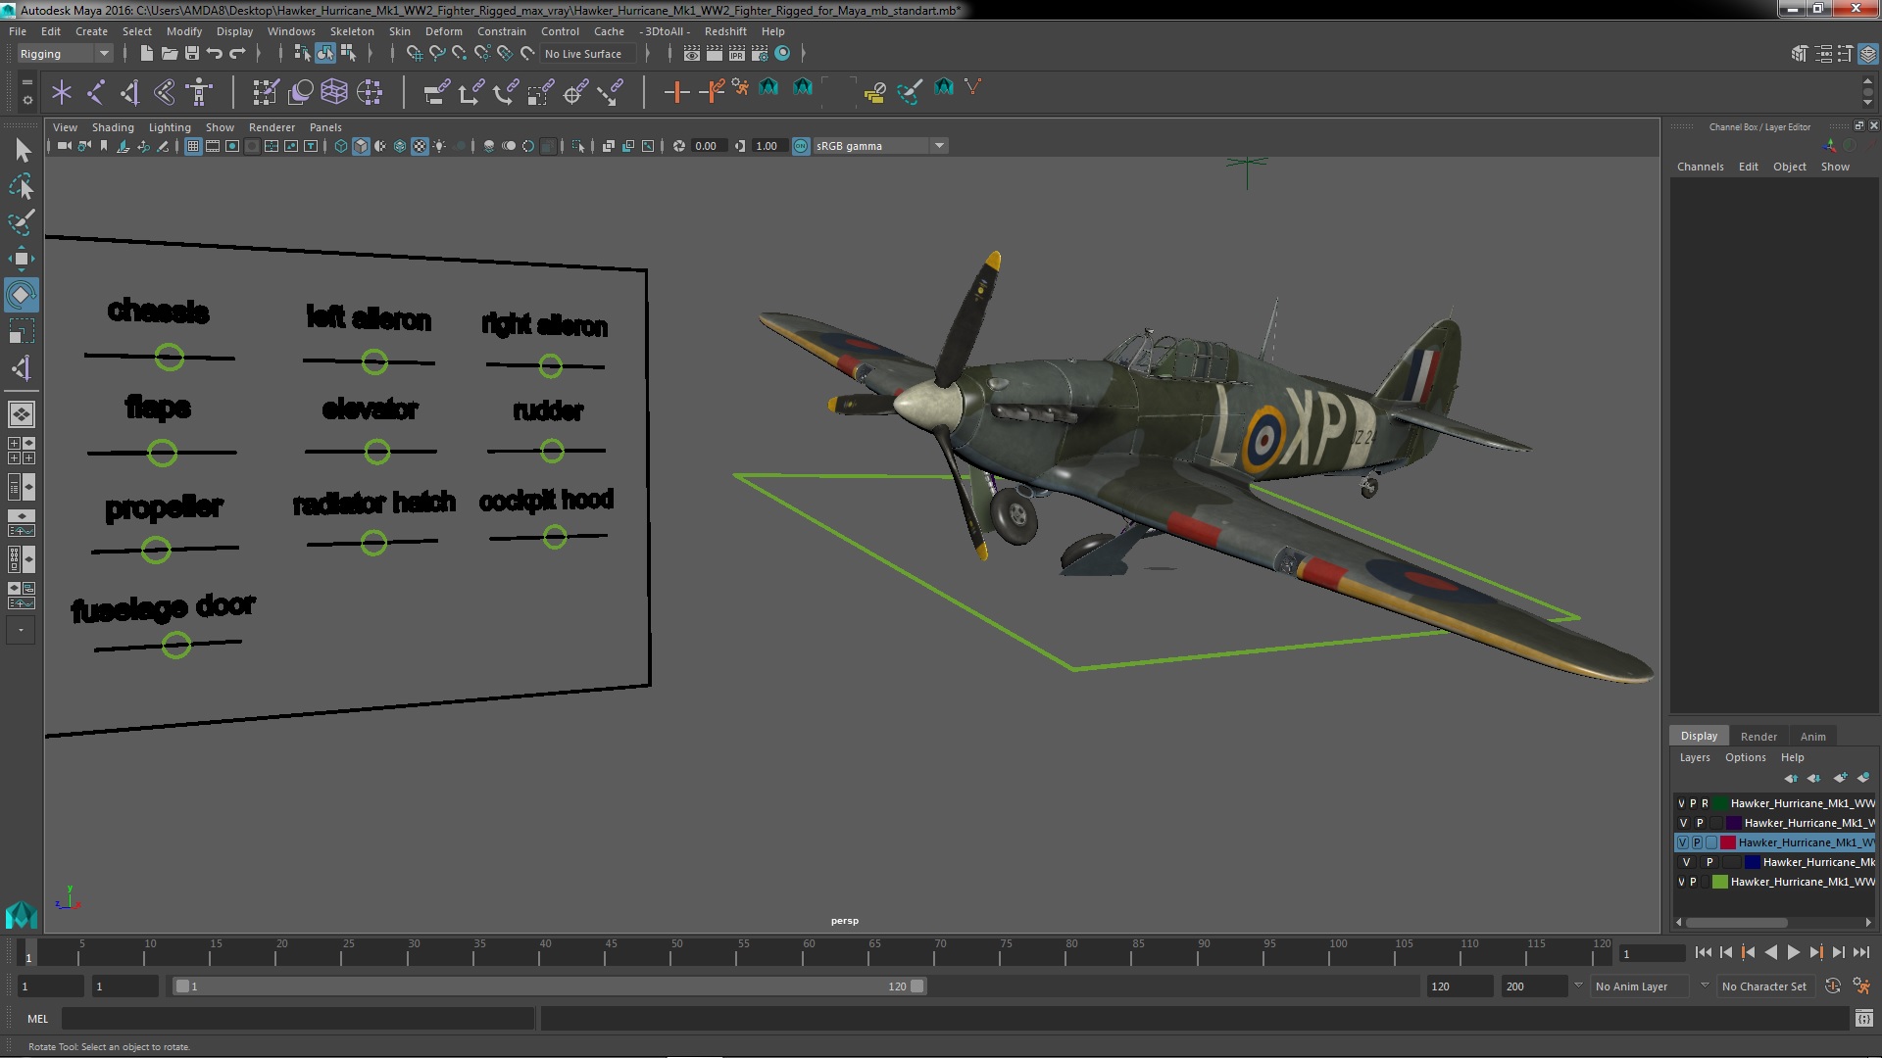Click the dark blue layer color swatch
This screenshot has width=1882, height=1058.
(1752, 862)
